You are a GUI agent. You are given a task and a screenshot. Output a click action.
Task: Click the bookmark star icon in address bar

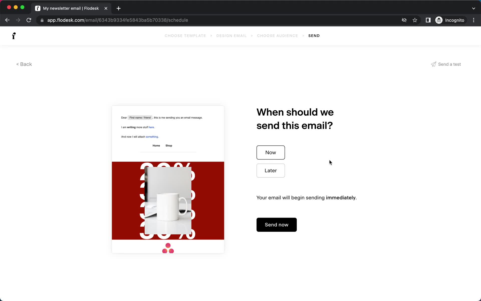coord(415,20)
